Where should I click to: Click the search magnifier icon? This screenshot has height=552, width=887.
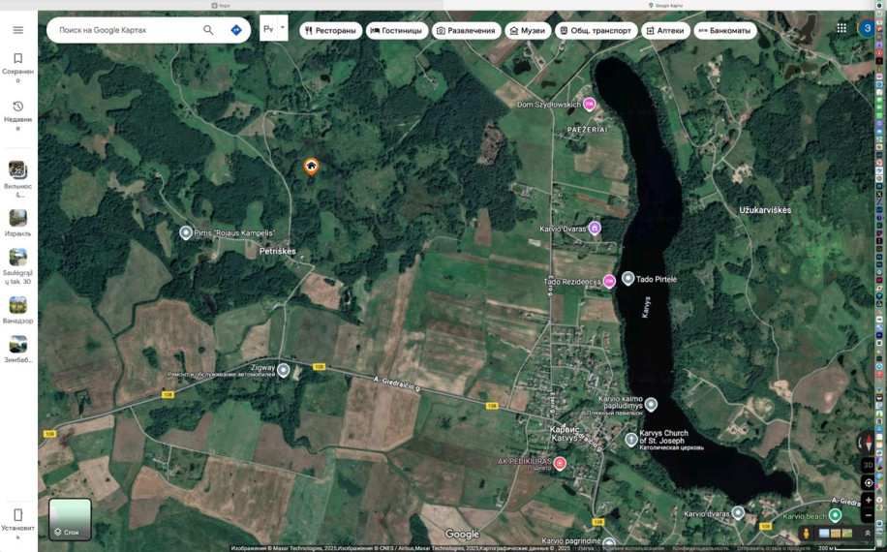coord(208,30)
